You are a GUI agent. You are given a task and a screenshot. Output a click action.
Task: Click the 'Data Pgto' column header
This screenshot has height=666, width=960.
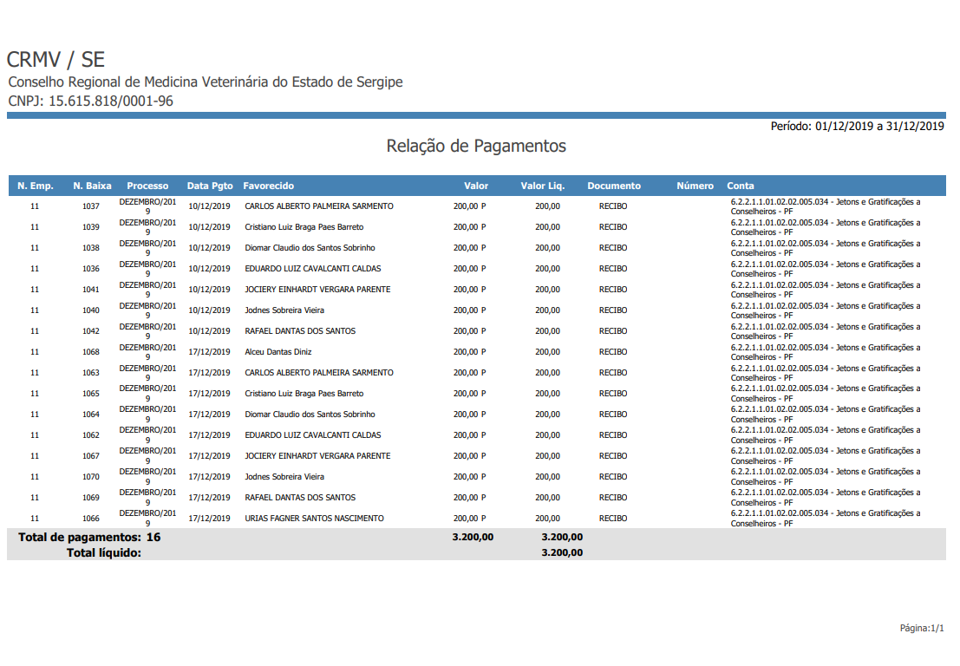210,186
